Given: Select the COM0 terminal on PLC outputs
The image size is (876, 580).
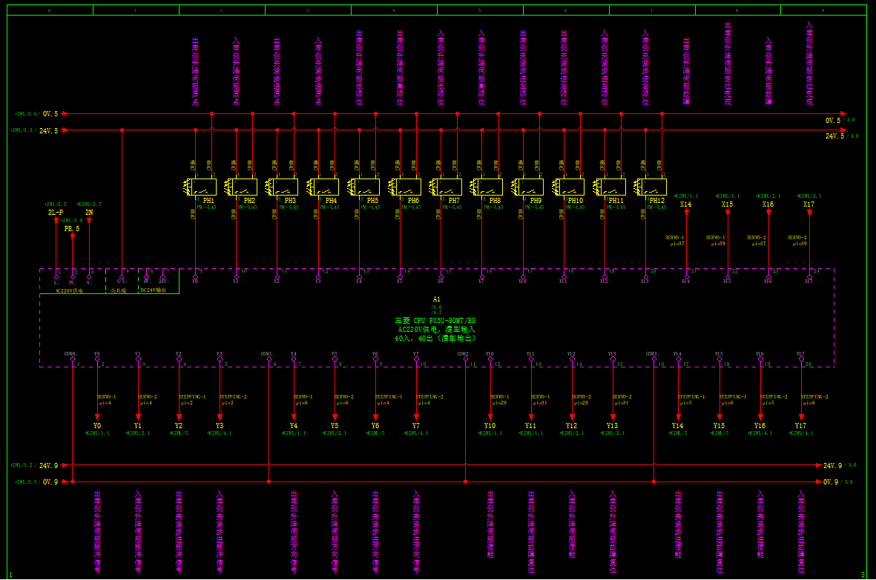Looking at the screenshot, I should [x=70, y=354].
